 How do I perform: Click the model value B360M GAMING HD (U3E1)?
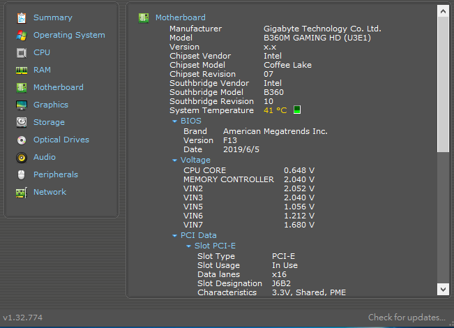(x=317, y=38)
